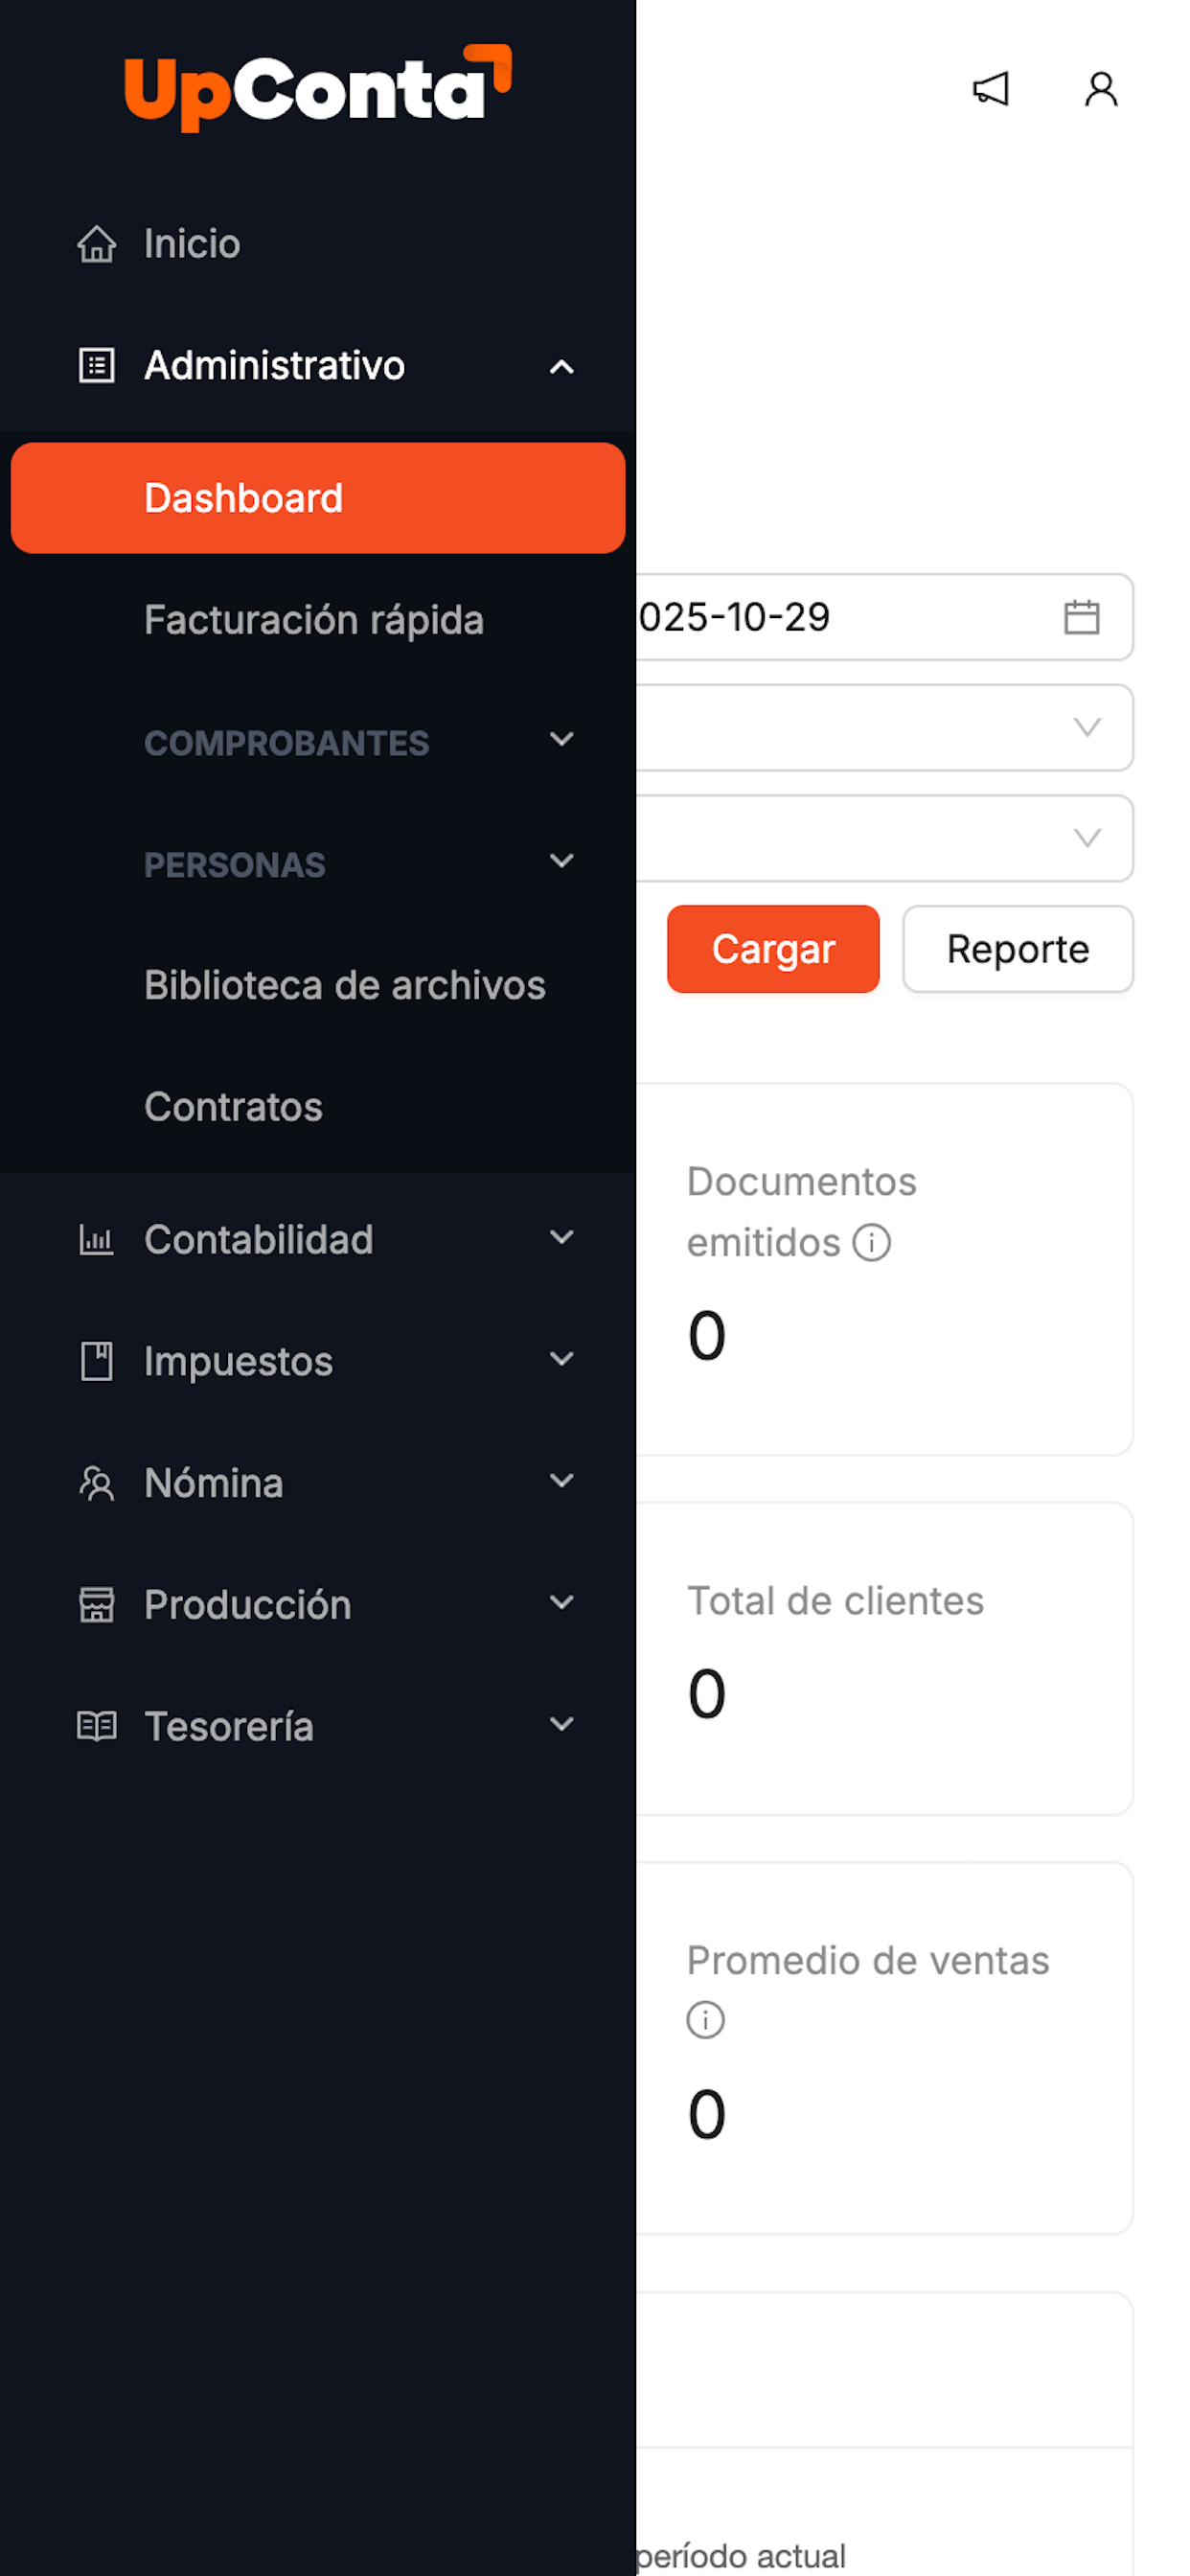Collapse the Administrativo section chevron
The height and width of the screenshot is (2576, 1190).
click(562, 367)
